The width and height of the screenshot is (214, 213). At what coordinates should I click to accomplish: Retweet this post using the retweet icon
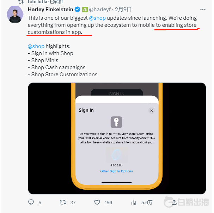[x=63, y=202]
